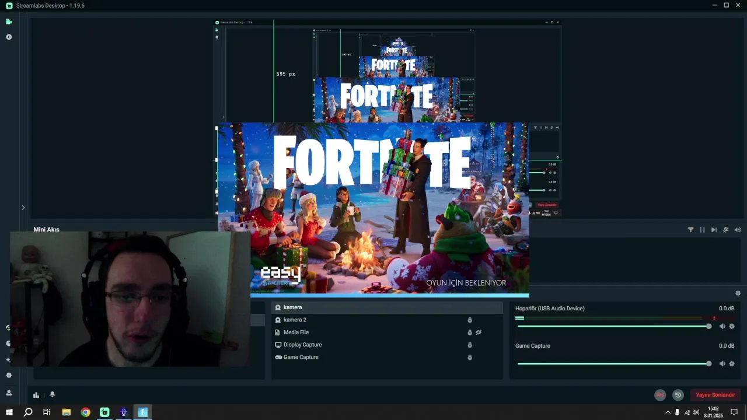The image size is (747, 420).
Task: Toggle lock on Media File source
Action: 470,332
